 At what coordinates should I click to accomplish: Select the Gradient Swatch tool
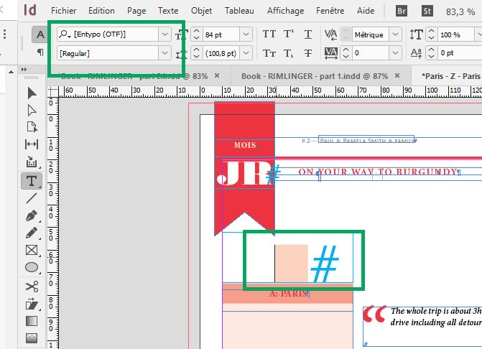(32, 321)
